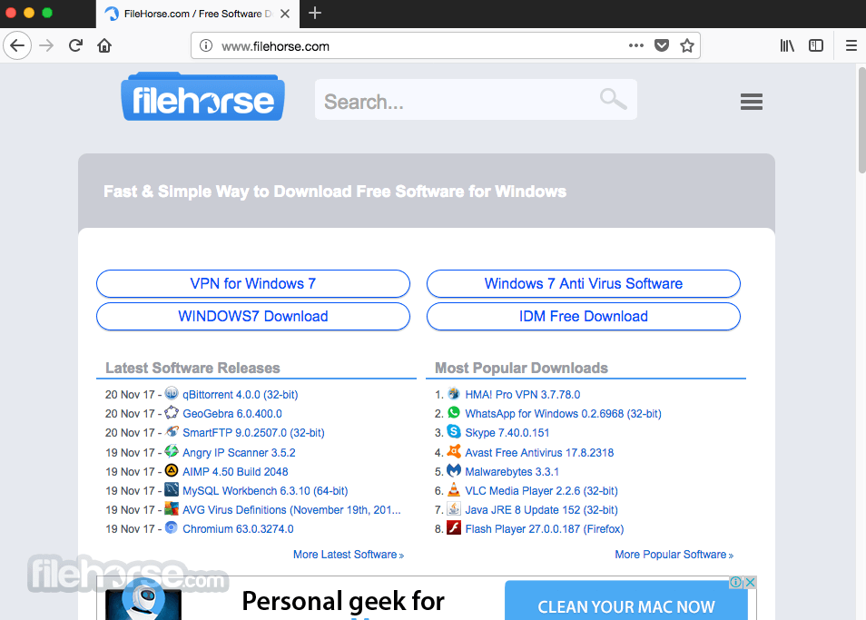Open GeoGebra 6.0.400.0 link
The image size is (866, 620).
[x=232, y=414]
